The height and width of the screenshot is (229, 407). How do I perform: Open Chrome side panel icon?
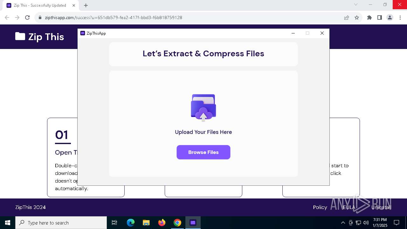tap(380, 17)
